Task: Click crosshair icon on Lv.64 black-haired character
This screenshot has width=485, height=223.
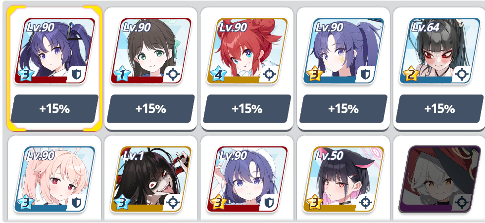Action: coord(461,74)
